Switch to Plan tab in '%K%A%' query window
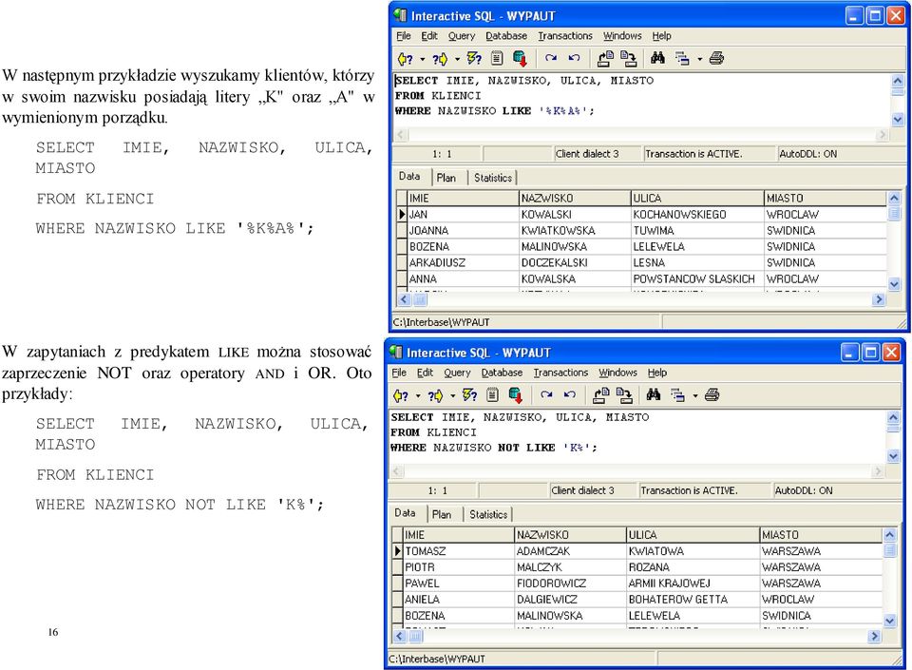Image resolution: width=912 pixels, height=670 pixels. pos(446,178)
